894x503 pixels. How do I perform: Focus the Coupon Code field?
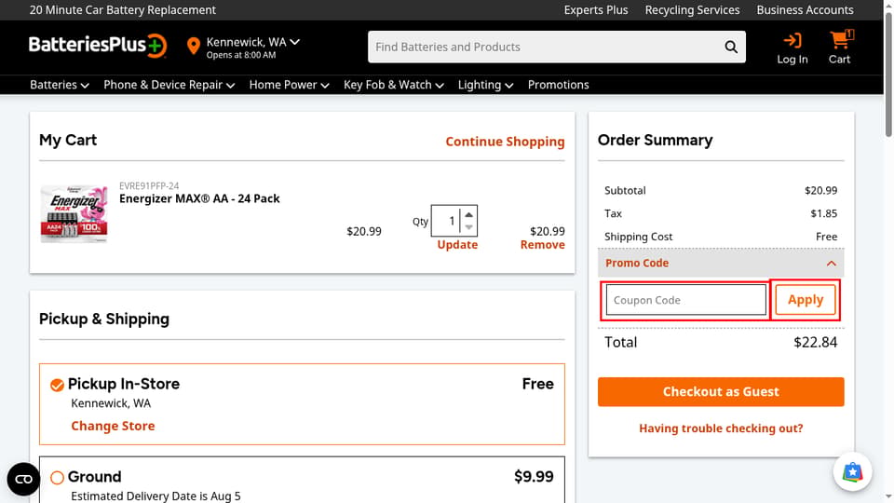[686, 300]
